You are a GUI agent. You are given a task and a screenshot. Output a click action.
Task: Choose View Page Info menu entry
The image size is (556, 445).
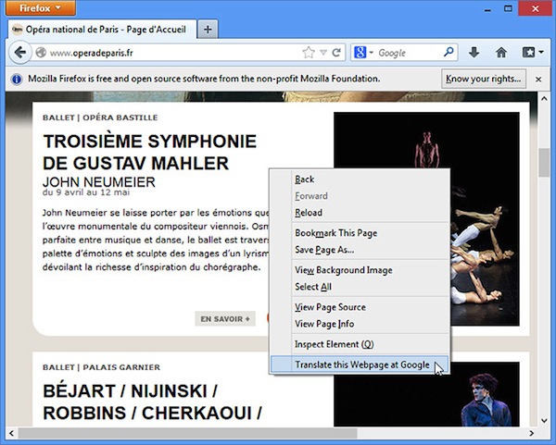point(360,324)
